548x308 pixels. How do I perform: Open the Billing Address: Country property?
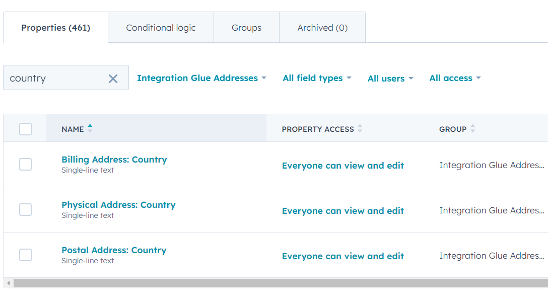click(114, 160)
